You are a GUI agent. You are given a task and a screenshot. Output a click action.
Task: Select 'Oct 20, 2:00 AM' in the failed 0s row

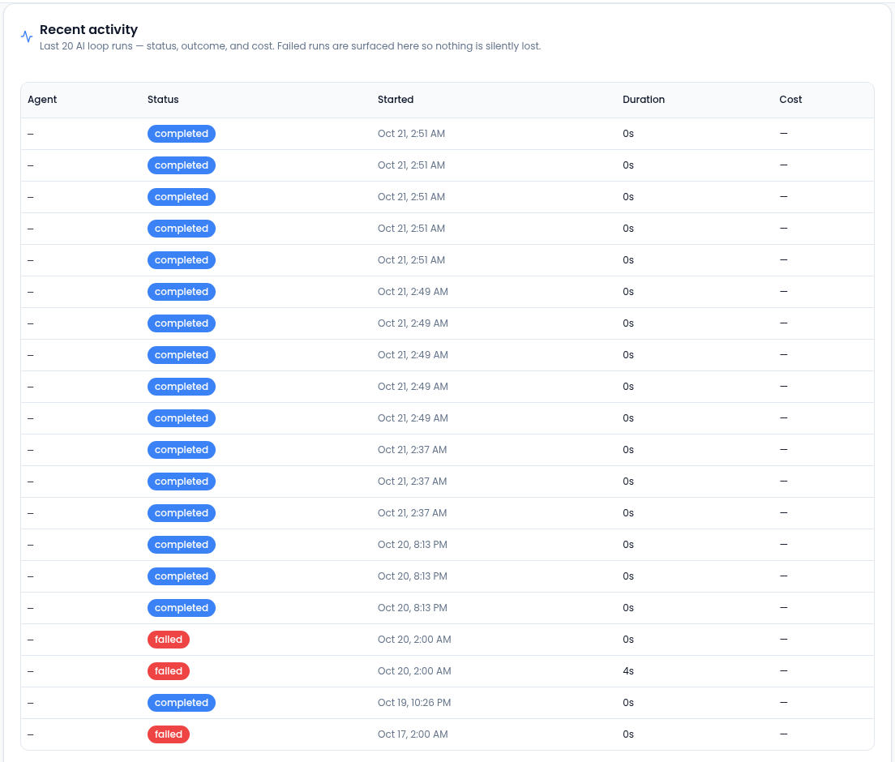coord(414,640)
